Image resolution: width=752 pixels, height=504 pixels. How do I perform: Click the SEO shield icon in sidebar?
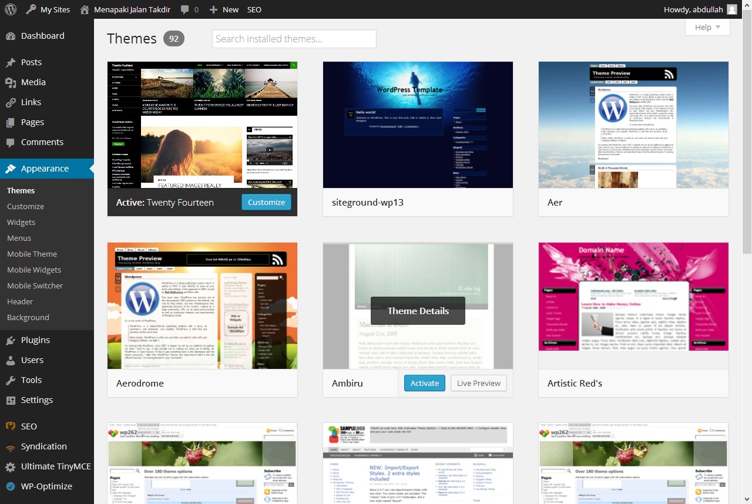(11, 426)
